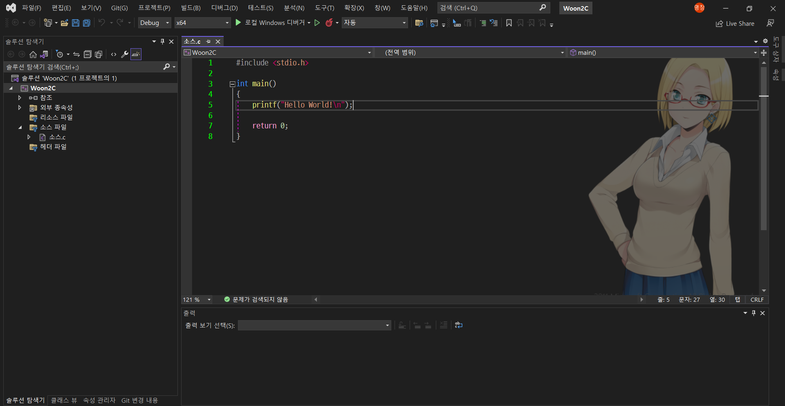Open the 편집(E) menu

pyautogui.click(x=61, y=8)
